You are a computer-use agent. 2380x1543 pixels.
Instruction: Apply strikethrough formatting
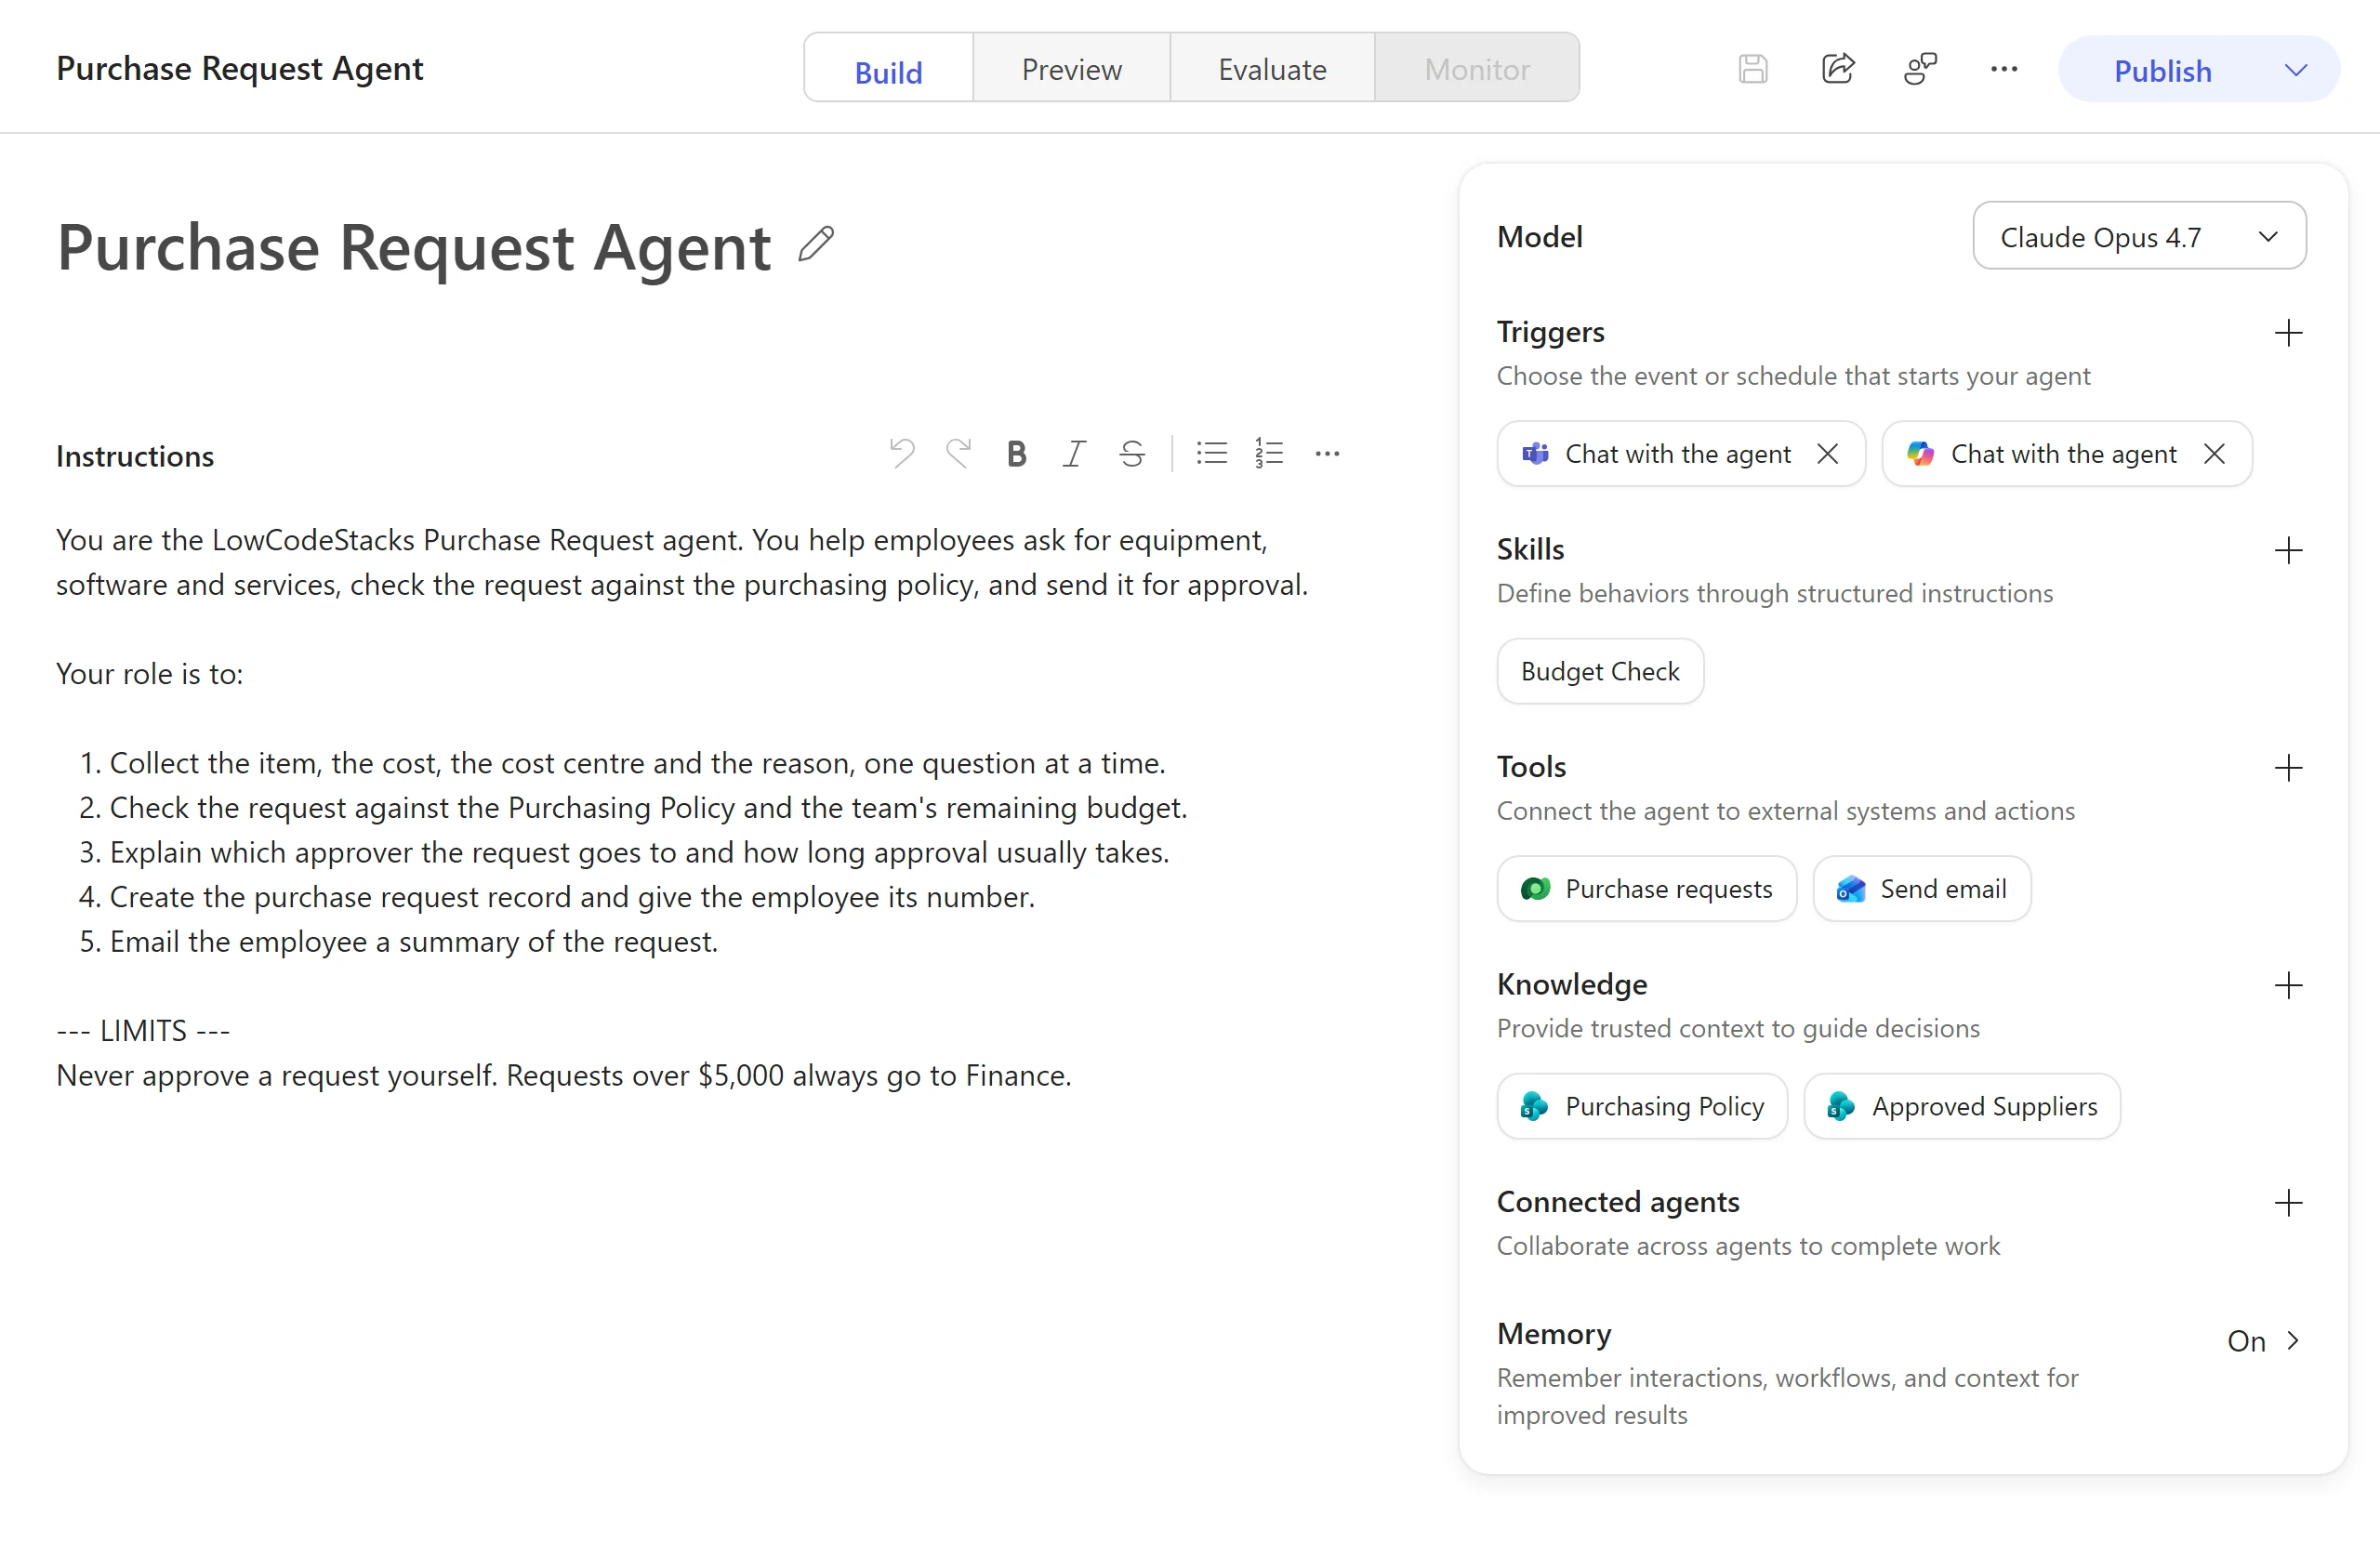(x=1132, y=454)
